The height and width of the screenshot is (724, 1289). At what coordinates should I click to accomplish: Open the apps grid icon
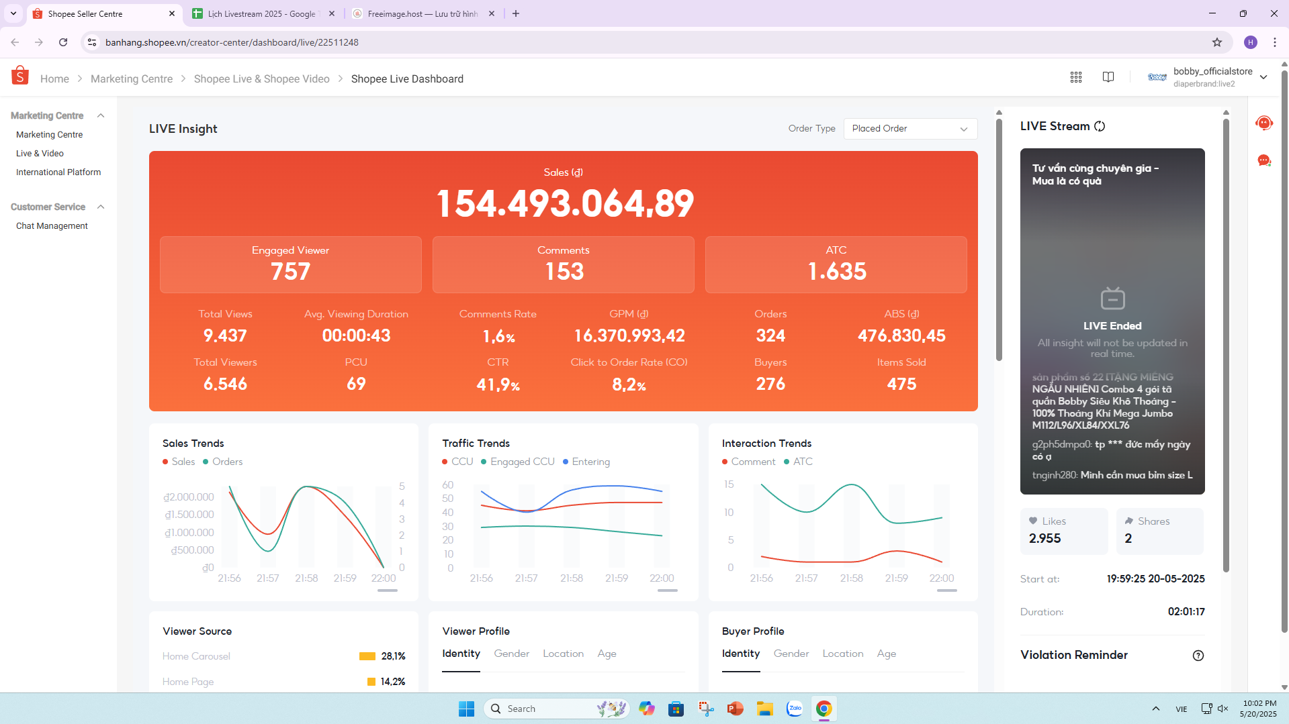[1076, 77]
